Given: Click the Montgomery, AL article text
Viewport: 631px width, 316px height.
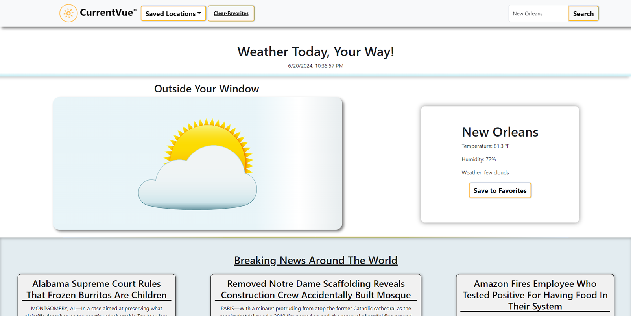Looking at the screenshot, I should (x=96, y=309).
